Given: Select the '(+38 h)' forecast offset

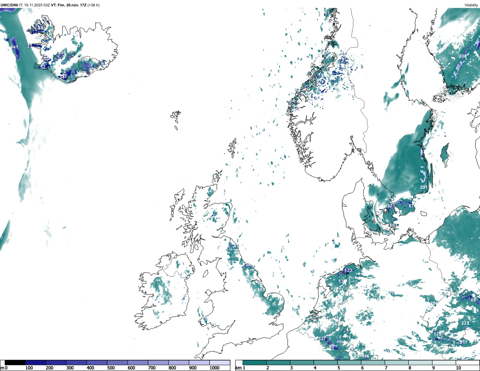Looking at the screenshot, I should [93, 5].
